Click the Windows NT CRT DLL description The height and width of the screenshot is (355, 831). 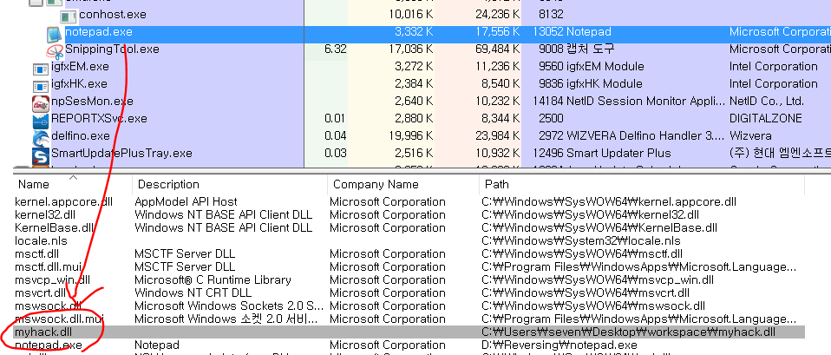coord(193,293)
